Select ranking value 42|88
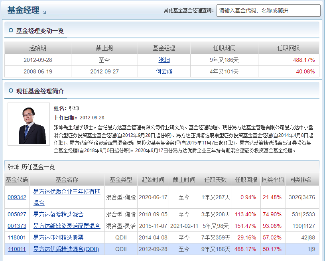Image resolution: width=325 pixels, height=261 pixels. (308, 237)
